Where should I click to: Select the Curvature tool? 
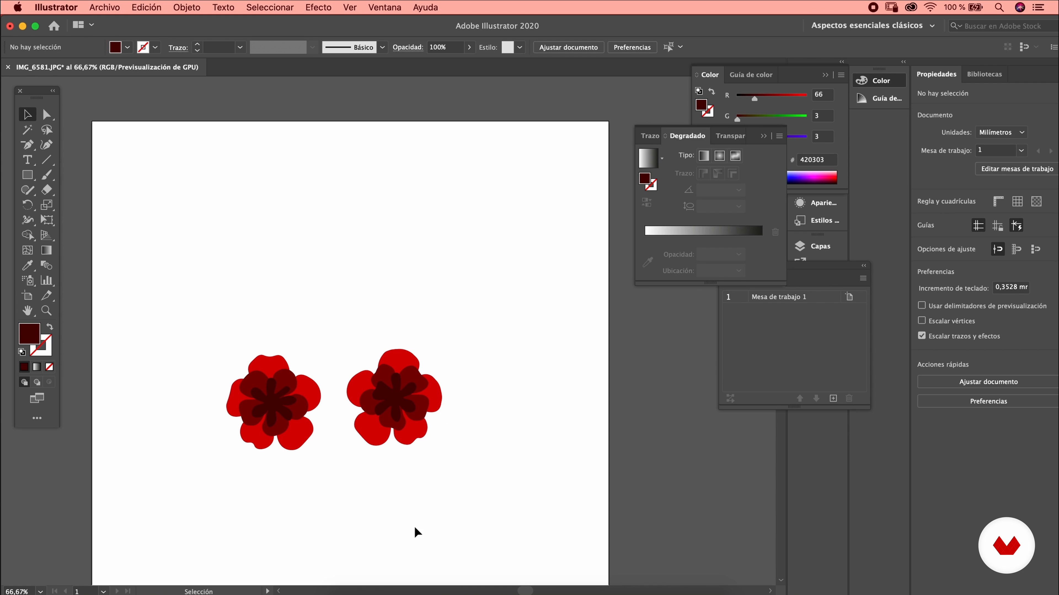[46, 145]
